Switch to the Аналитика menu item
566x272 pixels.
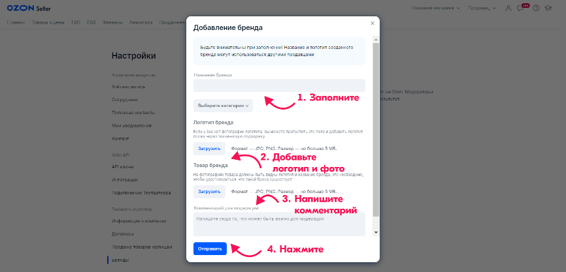[141, 22]
